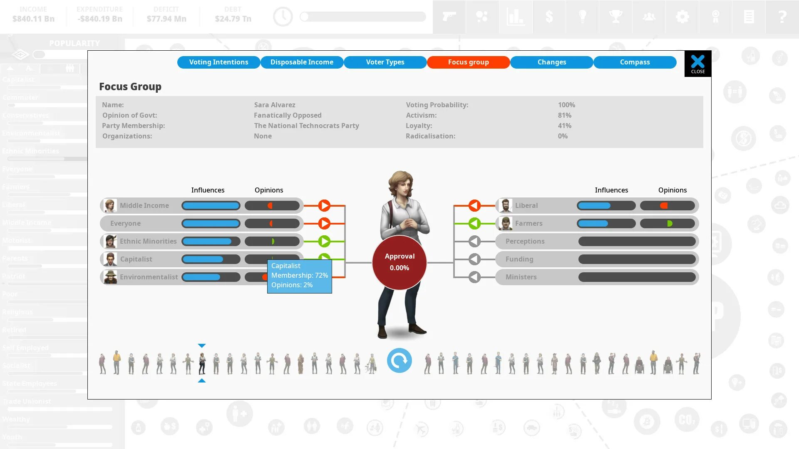Click the gun/security icon in toolbar

click(449, 17)
